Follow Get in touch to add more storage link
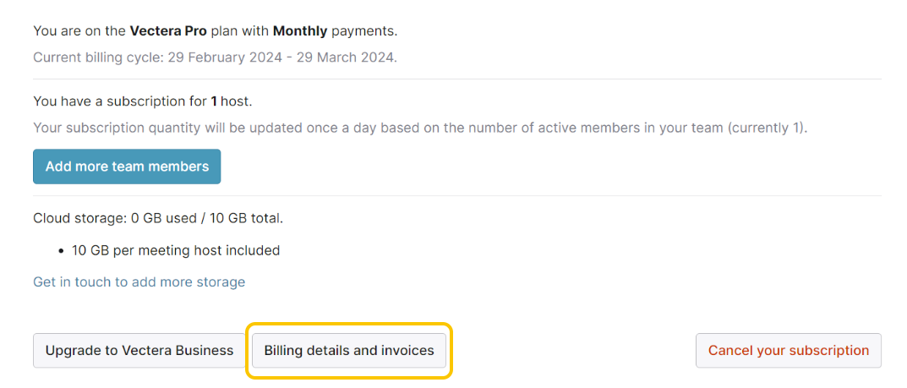The width and height of the screenshot is (907, 388). 139,282
